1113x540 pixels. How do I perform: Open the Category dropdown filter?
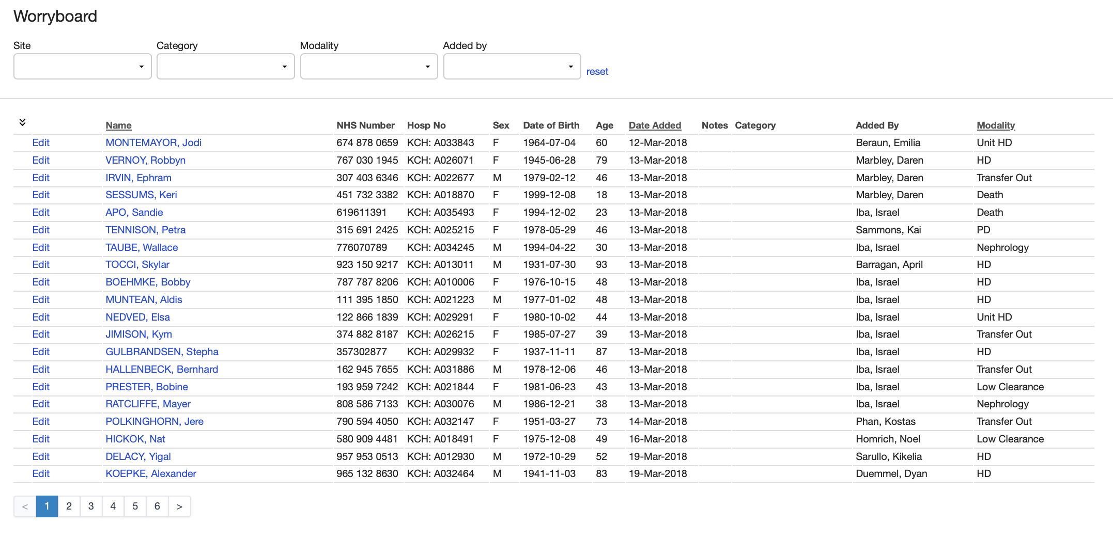(226, 67)
